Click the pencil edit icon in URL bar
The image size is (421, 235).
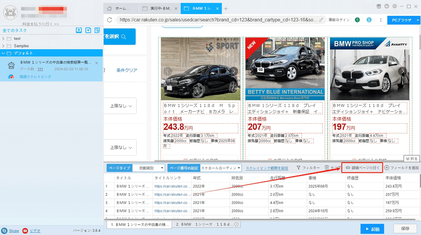pos(321,20)
